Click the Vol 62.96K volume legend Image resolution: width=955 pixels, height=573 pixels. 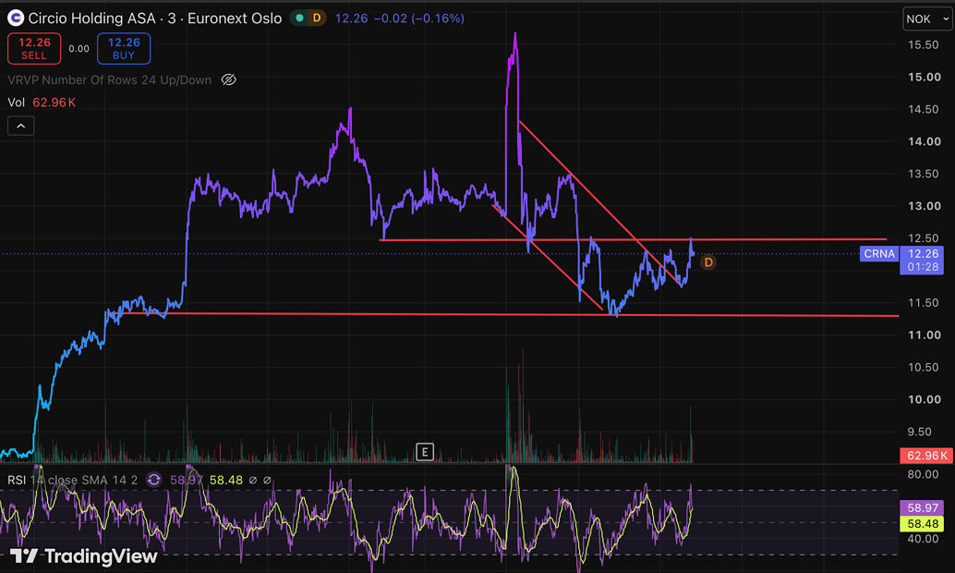click(x=42, y=103)
